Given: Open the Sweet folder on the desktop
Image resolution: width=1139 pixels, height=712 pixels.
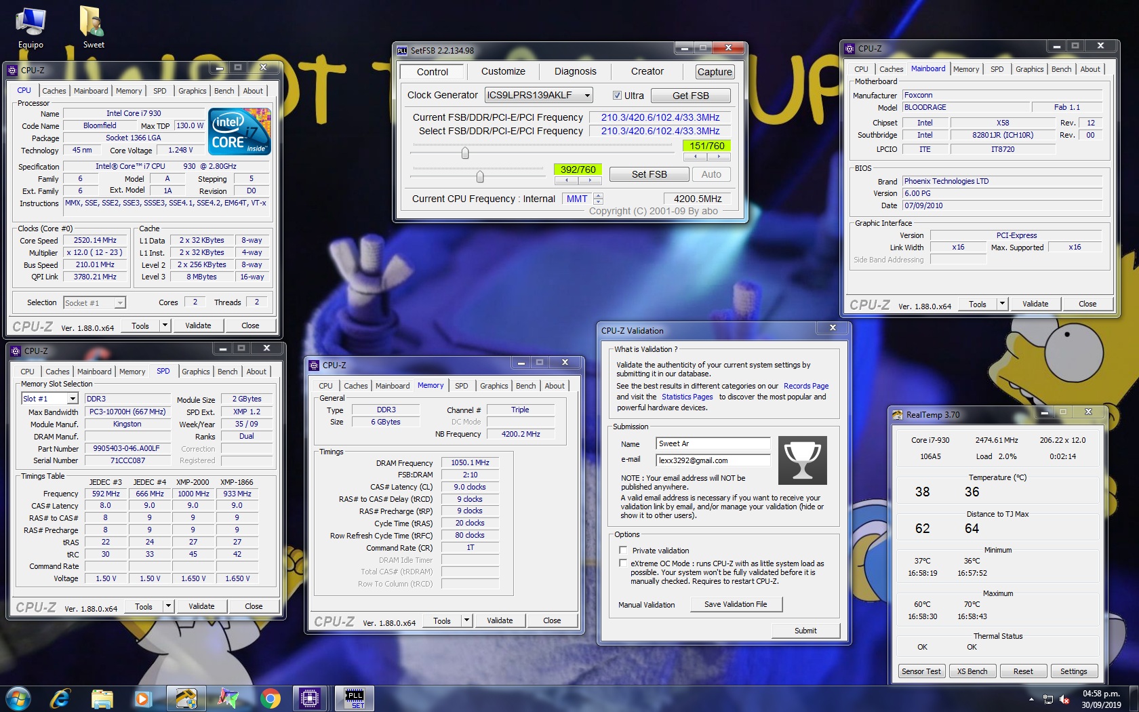Looking at the screenshot, I should tap(93, 27).
